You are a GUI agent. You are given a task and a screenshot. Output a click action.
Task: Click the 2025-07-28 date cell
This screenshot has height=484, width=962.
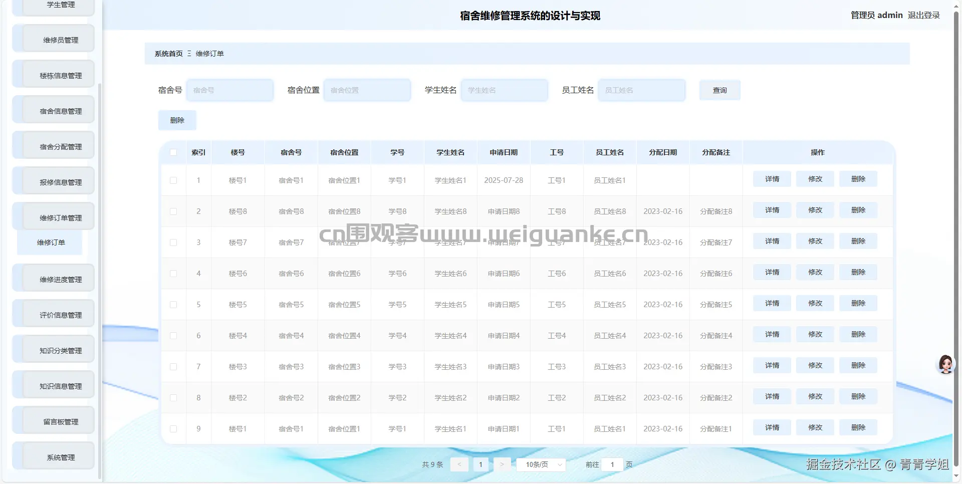tap(504, 180)
